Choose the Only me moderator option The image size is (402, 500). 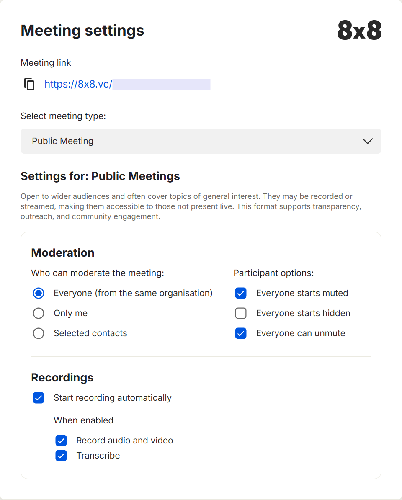pyautogui.click(x=39, y=313)
